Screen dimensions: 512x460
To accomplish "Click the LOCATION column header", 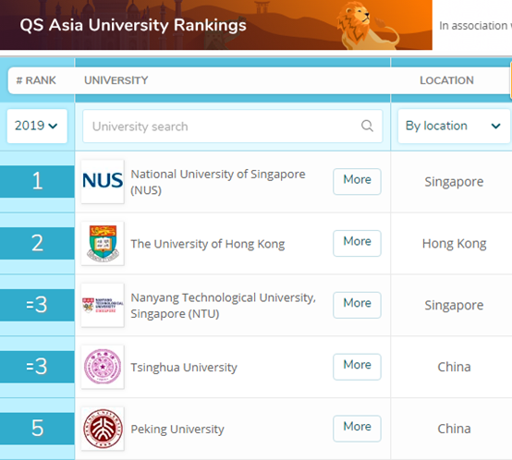I will [x=446, y=80].
